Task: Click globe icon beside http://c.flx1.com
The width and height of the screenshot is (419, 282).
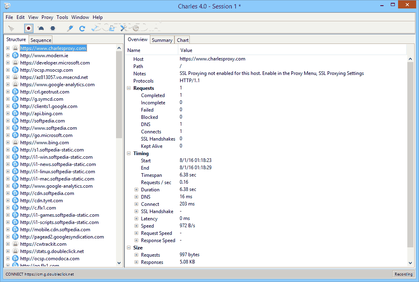Action: point(15,207)
